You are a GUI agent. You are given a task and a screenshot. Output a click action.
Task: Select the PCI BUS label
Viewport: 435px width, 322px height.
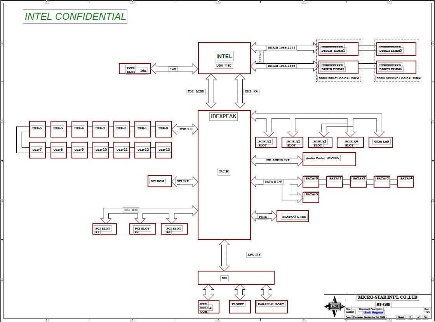tap(131, 210)
